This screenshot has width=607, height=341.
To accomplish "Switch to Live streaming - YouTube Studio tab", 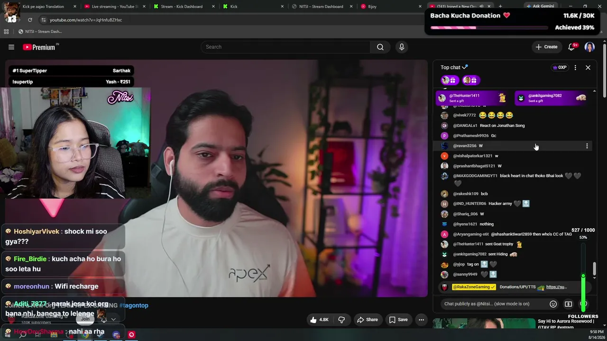I will pyautogui.click(x=115, y=7).
